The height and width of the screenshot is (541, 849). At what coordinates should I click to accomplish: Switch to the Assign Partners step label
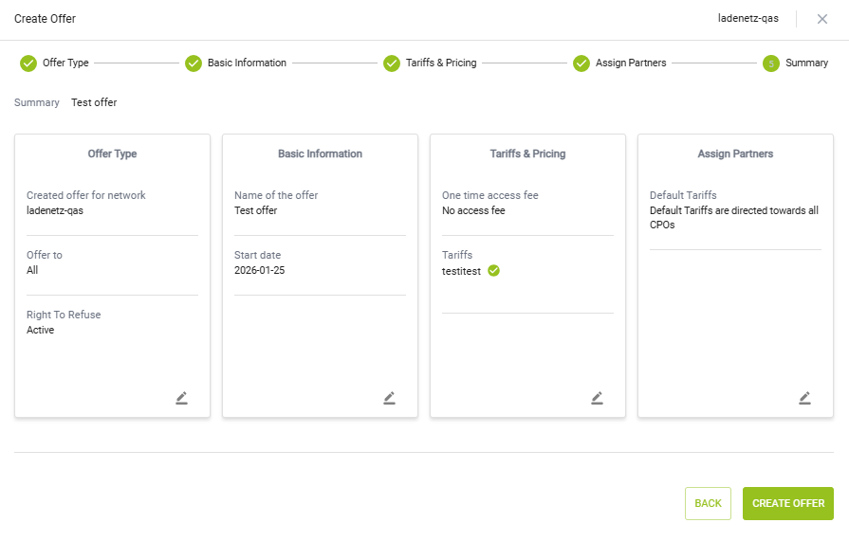(631, 63)
